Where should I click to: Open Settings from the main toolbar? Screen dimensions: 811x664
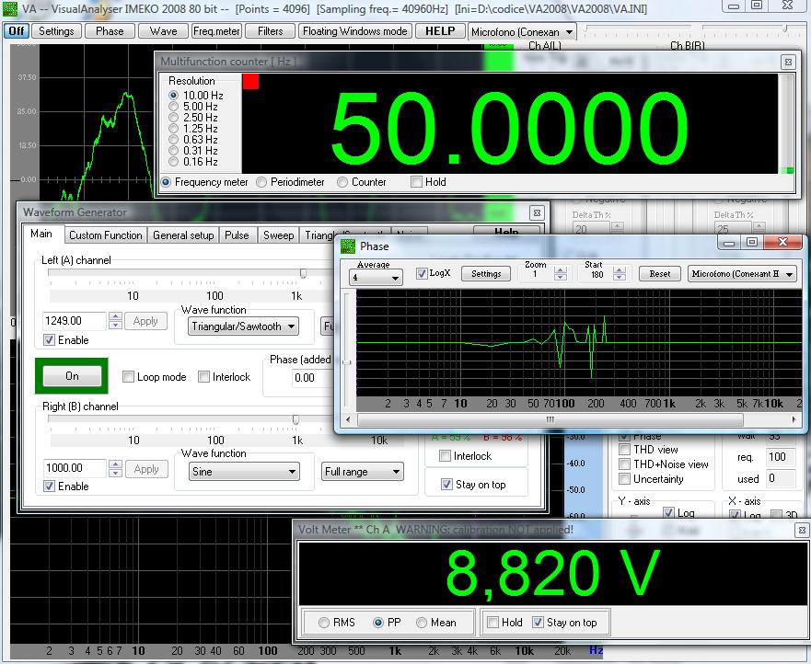coord(55,30)
